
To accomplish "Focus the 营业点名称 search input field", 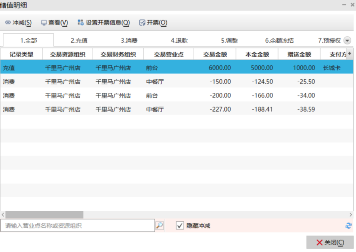I will [77, 226].
